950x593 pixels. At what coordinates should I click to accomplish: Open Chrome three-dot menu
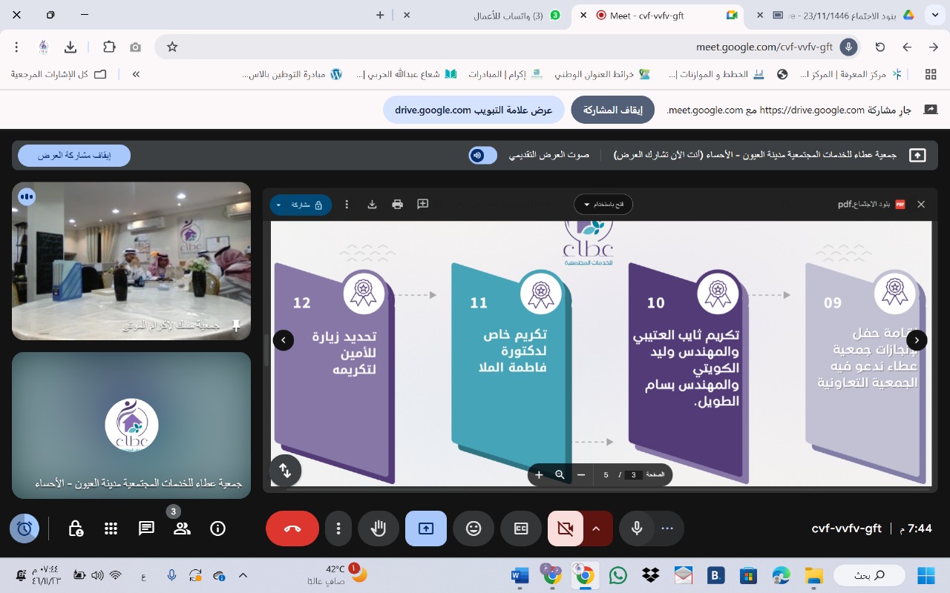coord(16,47)
